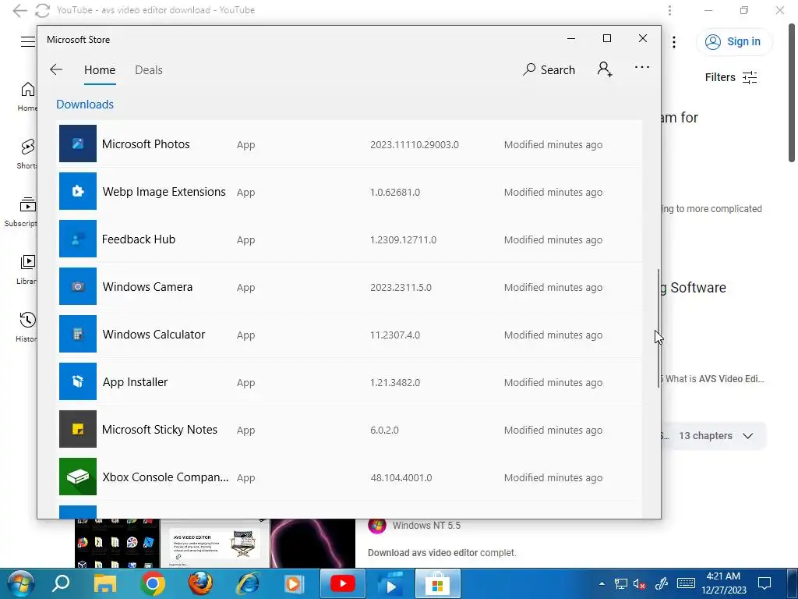
Task: Click the Windows Calculator app icon
Action: [x=77, y=334]
